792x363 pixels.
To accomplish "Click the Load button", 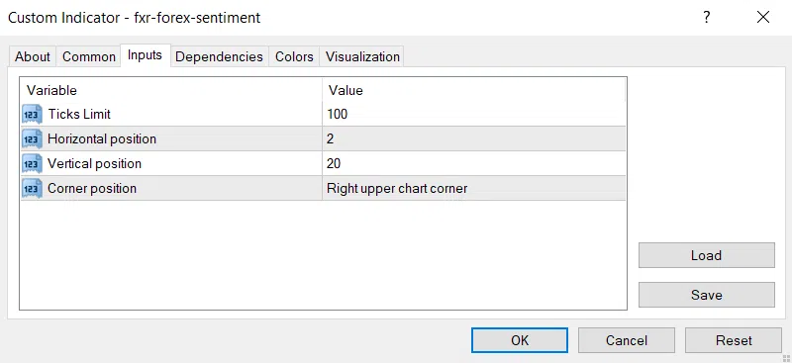I will point(706,255).
